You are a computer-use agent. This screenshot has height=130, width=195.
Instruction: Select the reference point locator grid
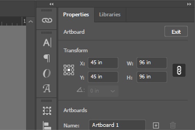[x=69, y=70]
